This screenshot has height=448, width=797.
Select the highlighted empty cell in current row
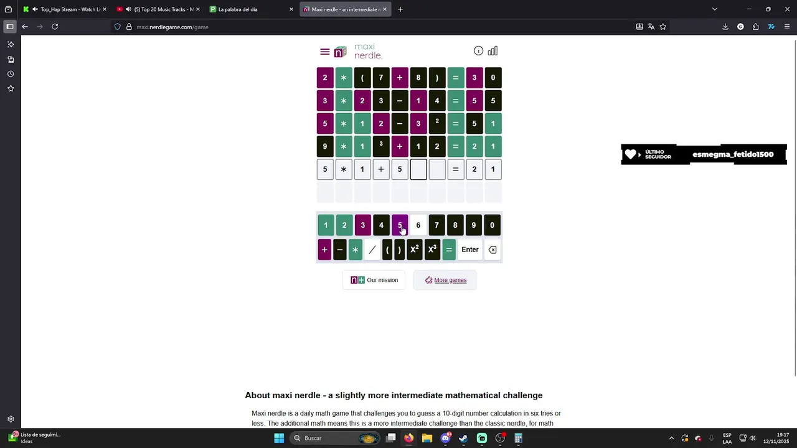(418, 169)
